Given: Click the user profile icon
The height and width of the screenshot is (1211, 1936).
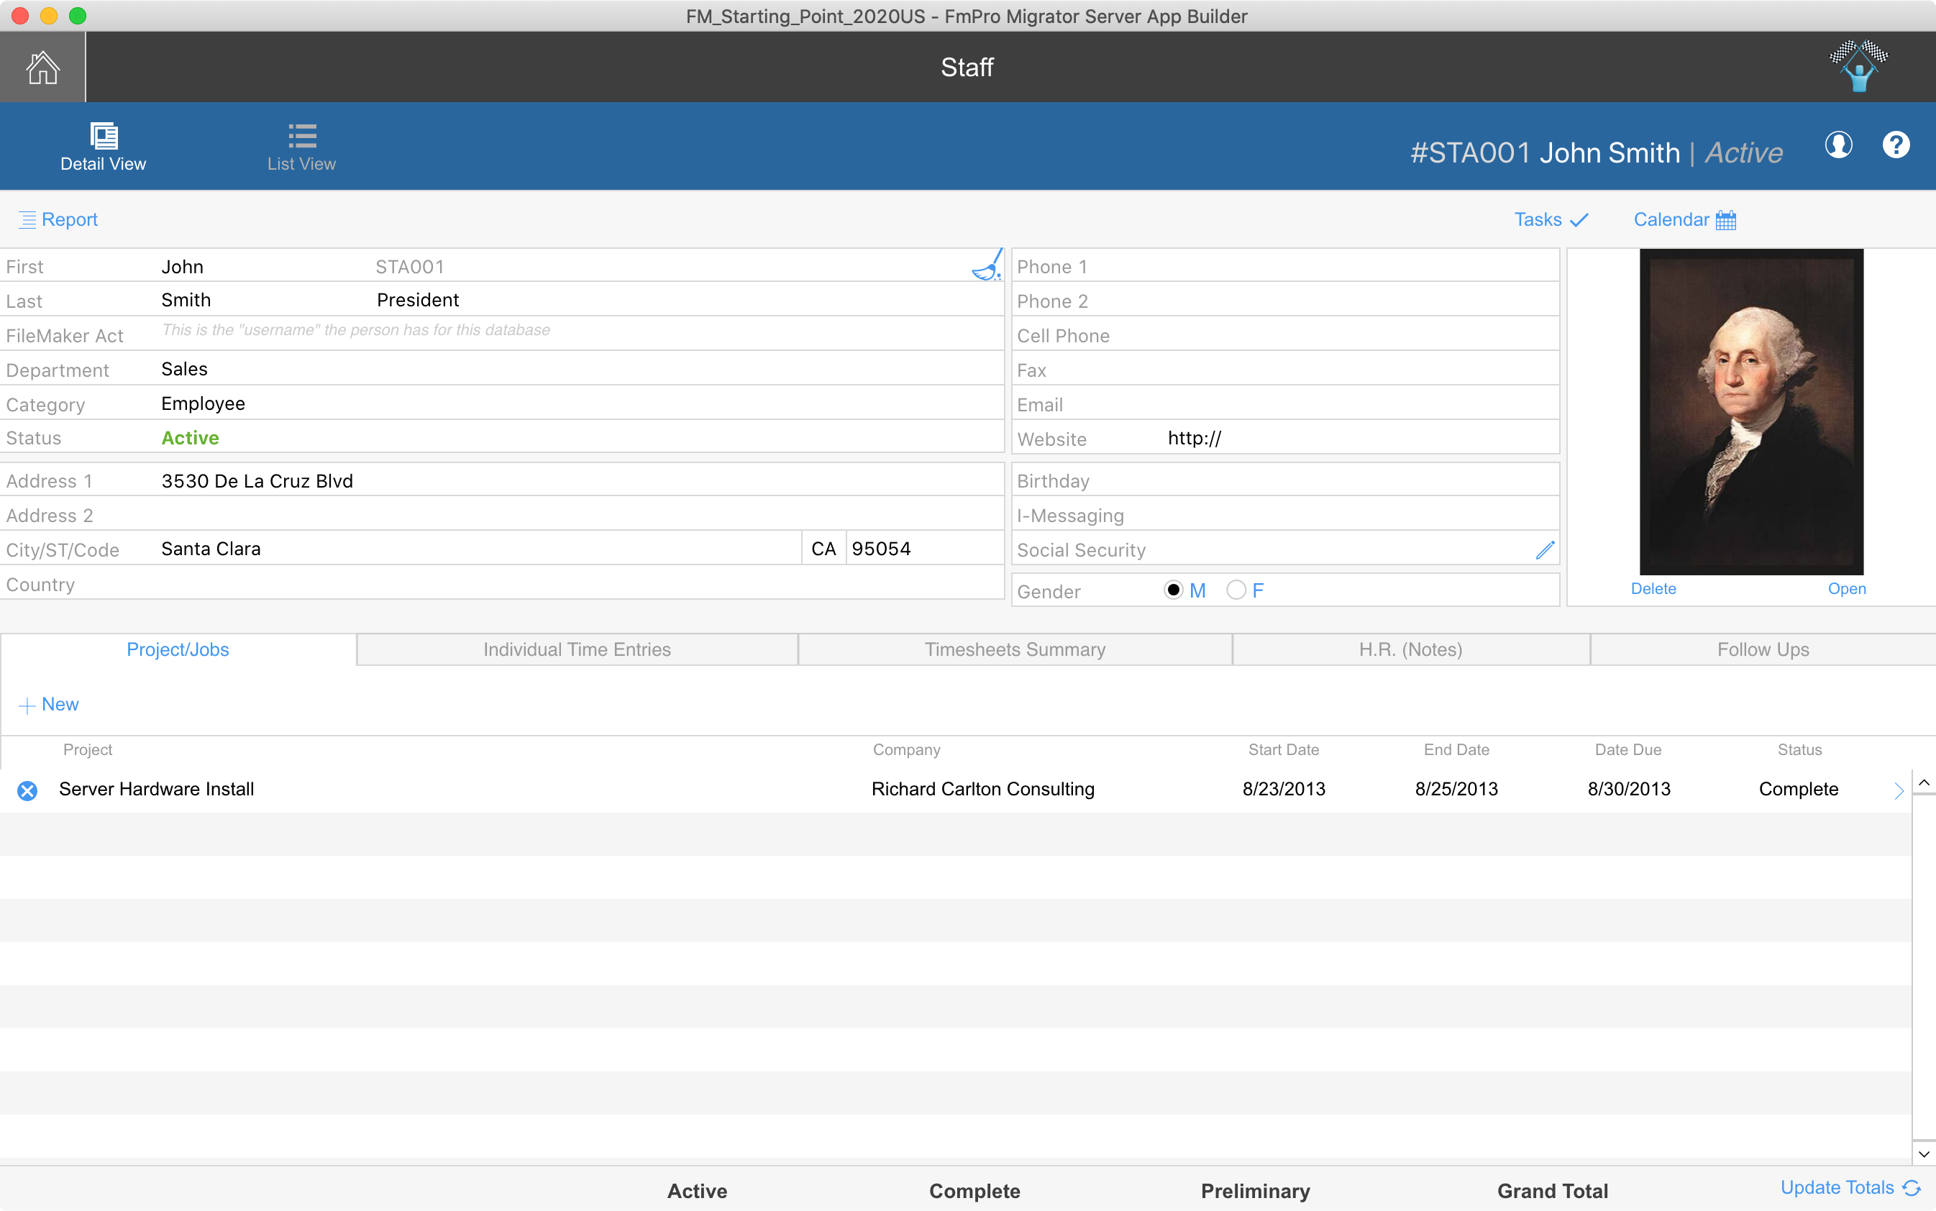Looking at the screenshot, I should point(1838,146).
